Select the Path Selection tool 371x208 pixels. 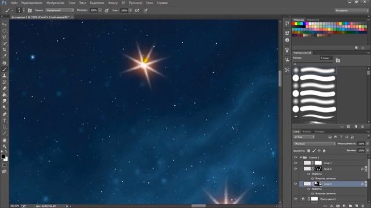[4, 127]
